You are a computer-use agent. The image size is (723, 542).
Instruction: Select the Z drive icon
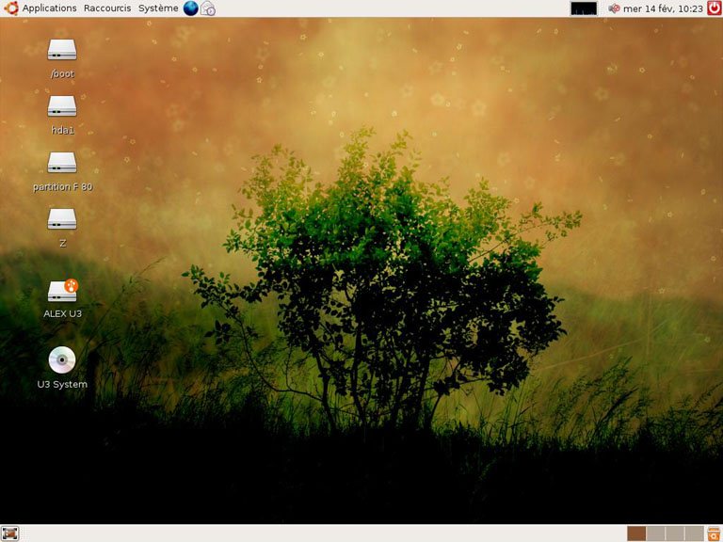[62, 219]
